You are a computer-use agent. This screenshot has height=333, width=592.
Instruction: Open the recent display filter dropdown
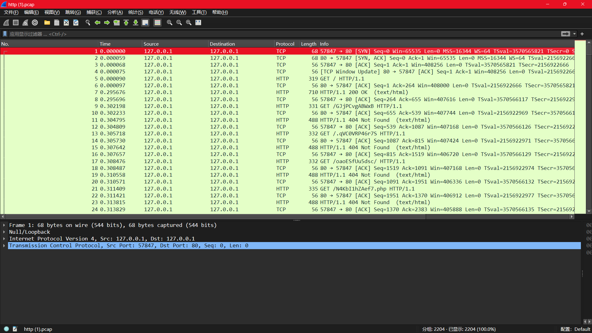tap(574, 34)
